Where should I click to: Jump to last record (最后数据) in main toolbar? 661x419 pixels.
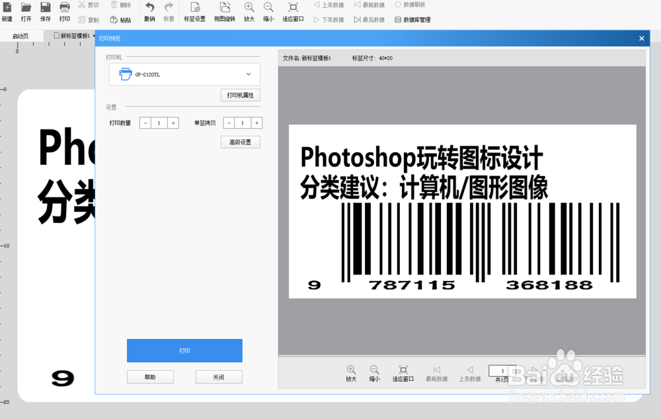coord(369,20)
